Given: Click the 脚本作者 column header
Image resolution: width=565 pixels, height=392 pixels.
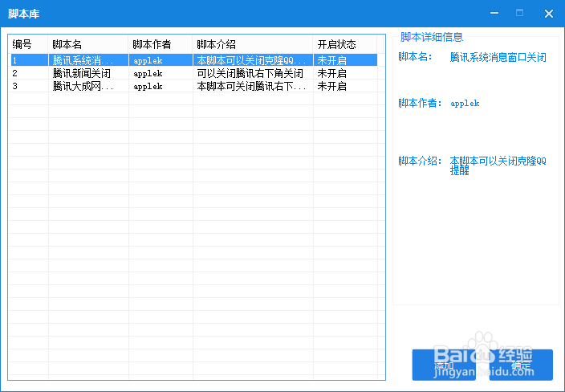Looking at the screenshot, I should pyautogui.click(x=161, y=44).
